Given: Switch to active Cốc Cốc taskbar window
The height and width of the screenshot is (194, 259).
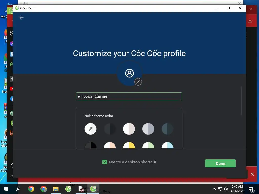Looking at the screenshot, I should point(93,189).
